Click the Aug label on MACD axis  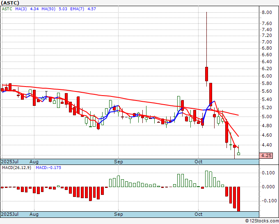click(x=34, y=214)
